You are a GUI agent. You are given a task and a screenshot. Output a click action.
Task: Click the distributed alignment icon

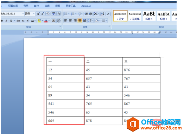pos(84,21)
